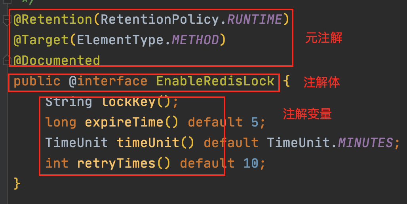Click RetentionPolicy class name
This screenshot has height=204, width=407.
pyautogui.click(x=160, y=19)
